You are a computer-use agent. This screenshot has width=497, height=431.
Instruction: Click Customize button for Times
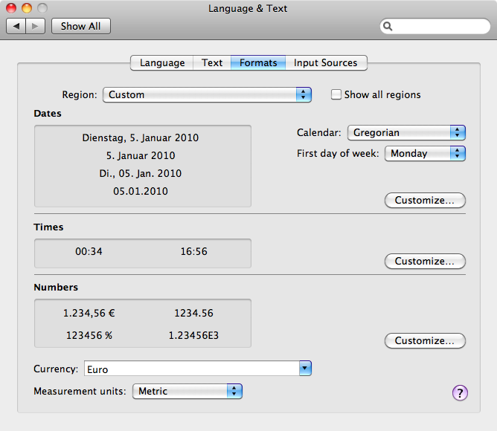[x=425, y=262]
